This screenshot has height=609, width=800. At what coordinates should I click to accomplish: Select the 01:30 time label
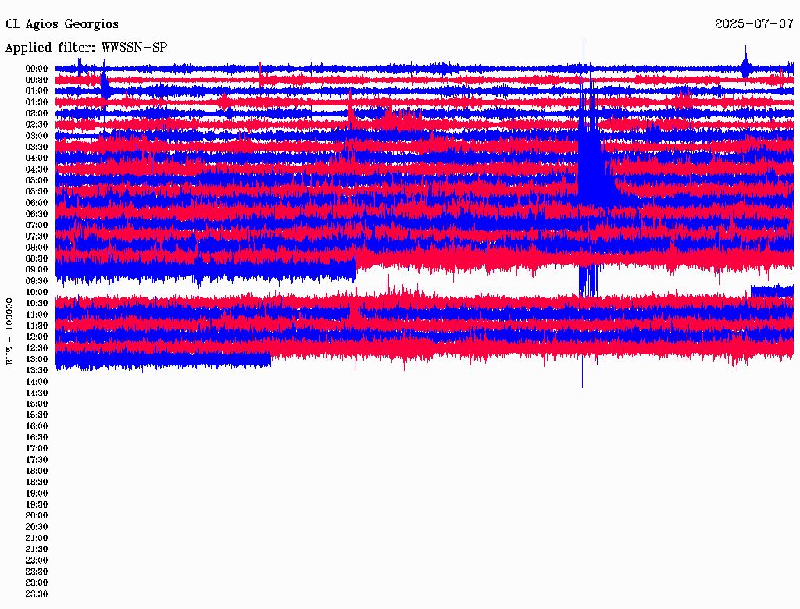point(37,102)
